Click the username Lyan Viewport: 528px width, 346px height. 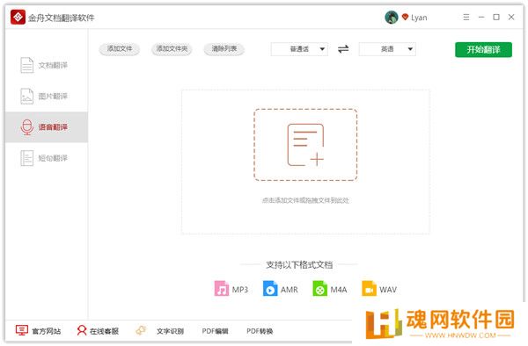tap(419, 18)
